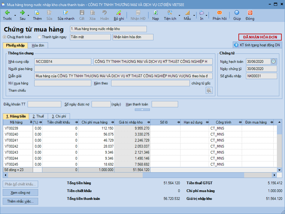Expand the Tiện ích dropdown arrow
The height and width of the screenshot is (214, 285).
[x=180, y=15]
